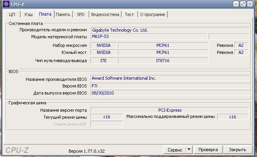The image size is (257, 157).
Task: Open the Память tab
Action: click(x=63, y=14)
